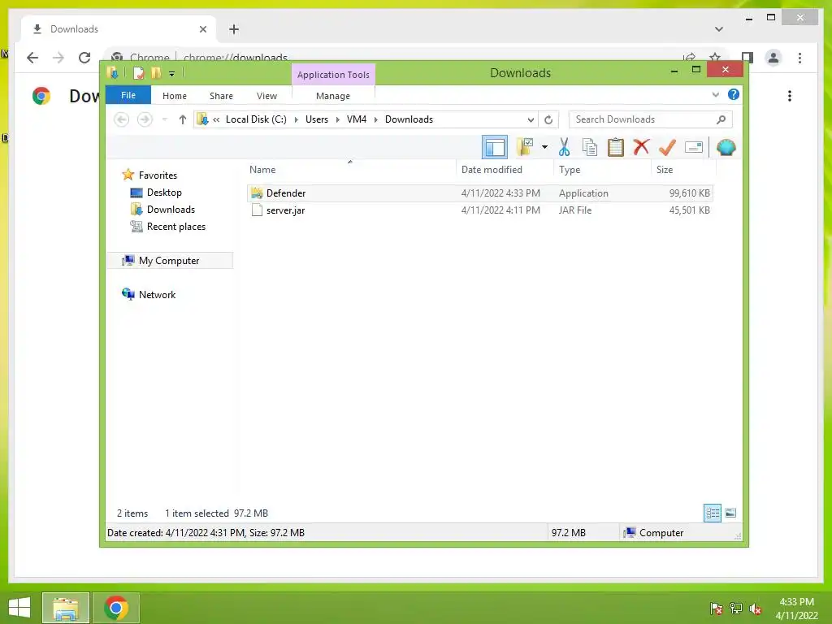
Task: Open Explorer Help question mark icon
Action: 734,94
